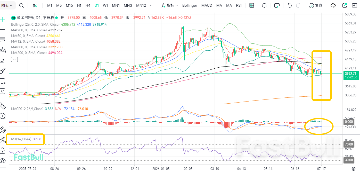
Task: Click the green FB symbol logo badge
Action: [13, 18]
